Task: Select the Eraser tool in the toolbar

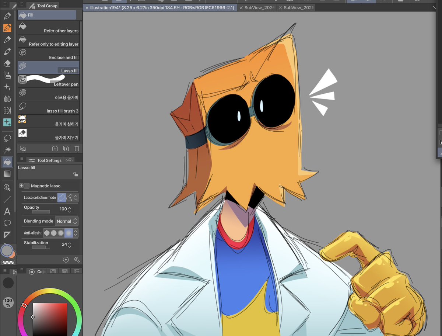Action: point(7,63)
